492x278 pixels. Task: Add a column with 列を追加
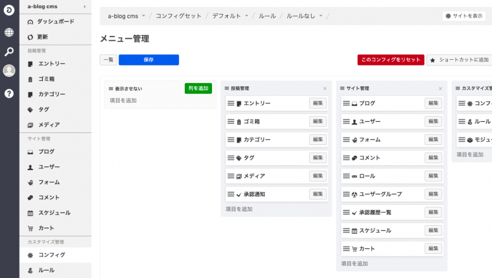click(x=198, y=88)
